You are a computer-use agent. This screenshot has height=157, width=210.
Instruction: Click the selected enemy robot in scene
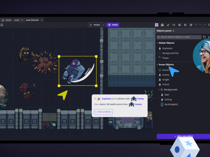click(x=77, y=71)
